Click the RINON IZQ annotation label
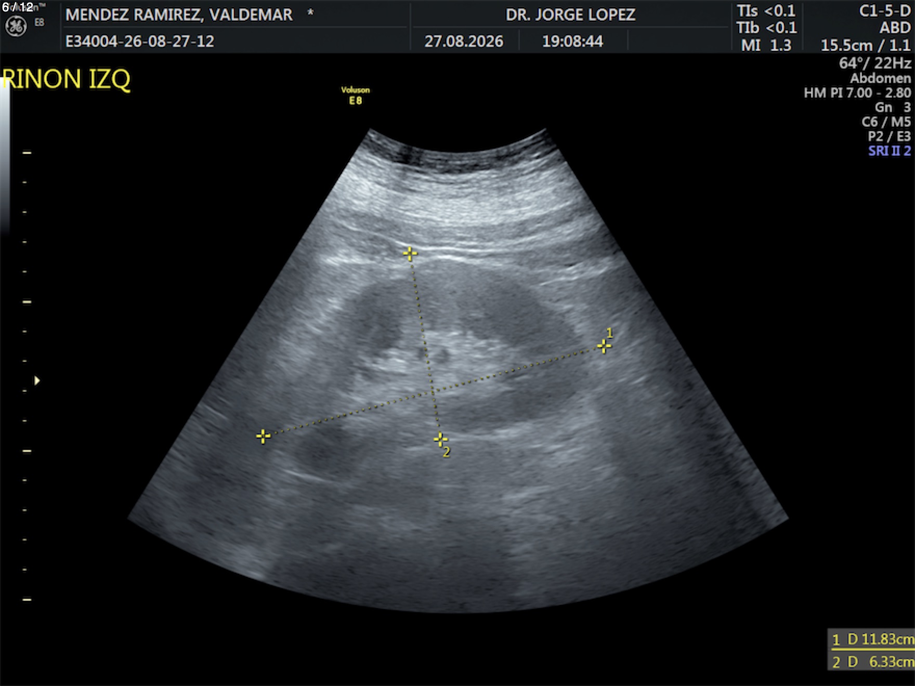 [66, 80]
